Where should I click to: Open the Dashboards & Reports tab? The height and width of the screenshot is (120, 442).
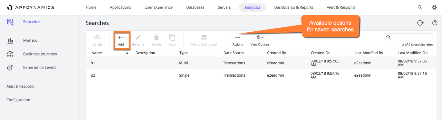[x=294, y=7]
